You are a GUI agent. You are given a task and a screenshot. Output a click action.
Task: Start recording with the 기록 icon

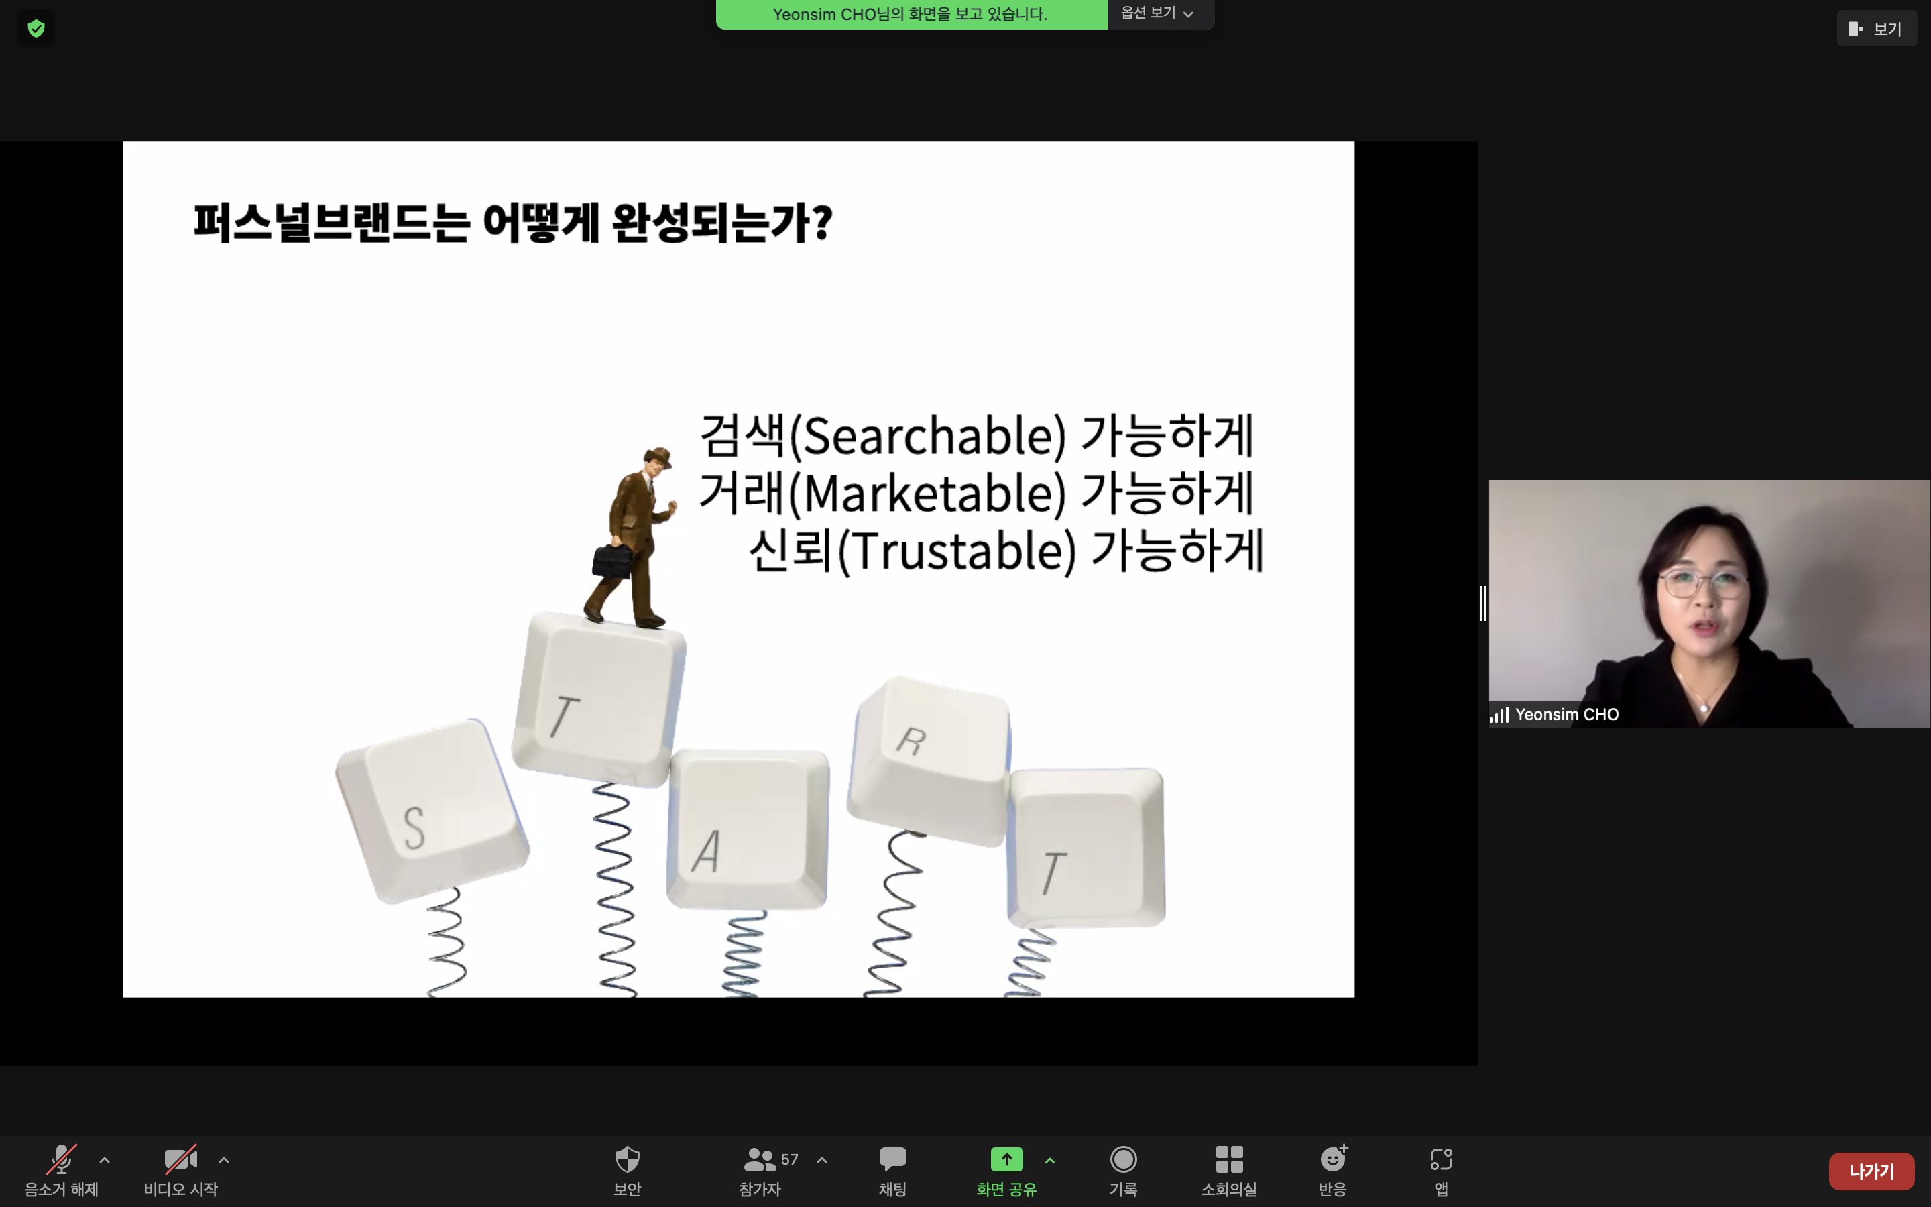coord(1122,1160)
